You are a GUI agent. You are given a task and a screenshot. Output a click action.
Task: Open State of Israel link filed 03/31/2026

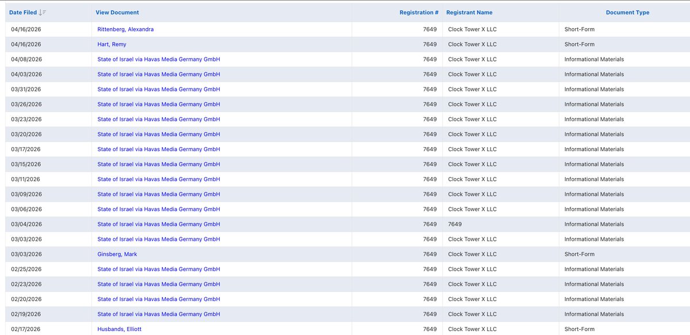[159, 89]
